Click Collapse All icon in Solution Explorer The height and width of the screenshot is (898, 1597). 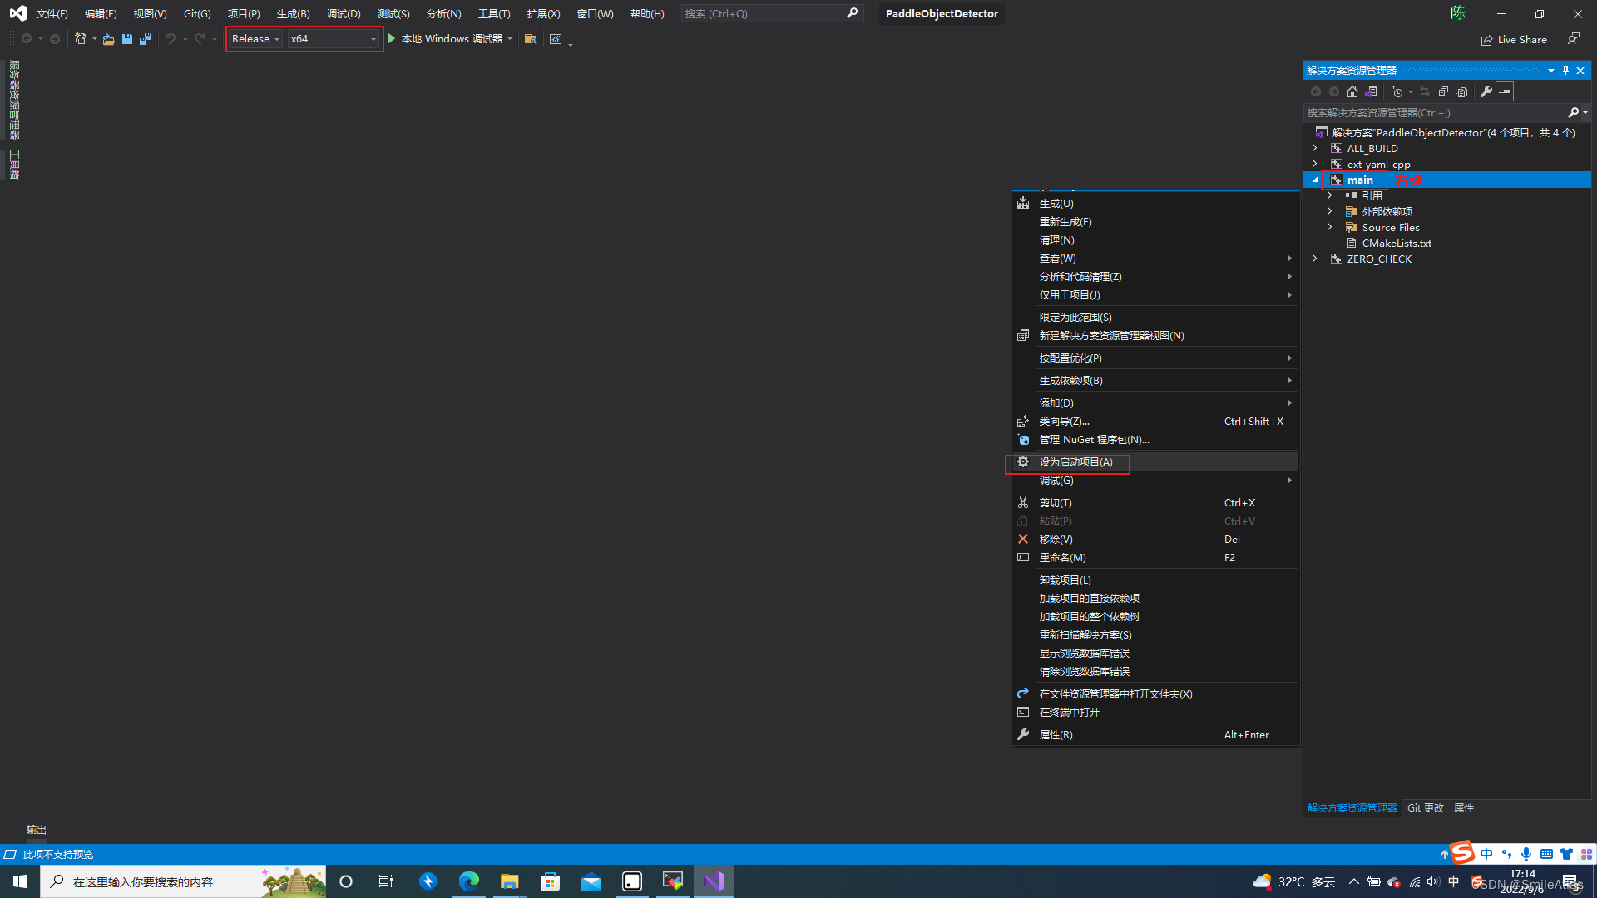[1443, 91]
